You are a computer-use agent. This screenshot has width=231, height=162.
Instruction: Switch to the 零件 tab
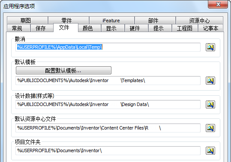[x=69, y=21]
